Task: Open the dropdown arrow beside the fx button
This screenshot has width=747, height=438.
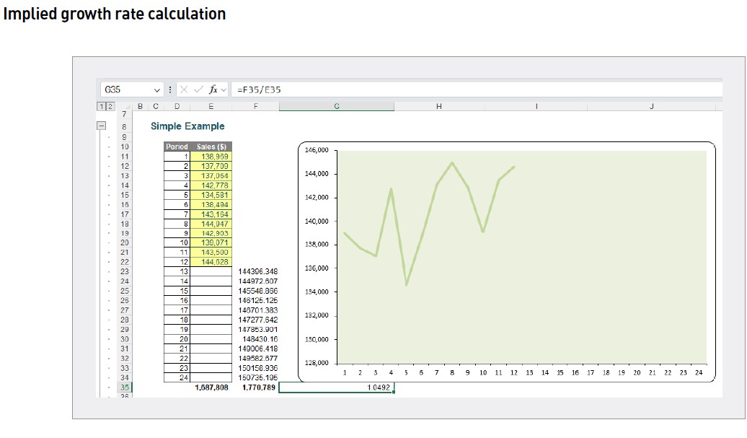Action: [x=224, y=89]
